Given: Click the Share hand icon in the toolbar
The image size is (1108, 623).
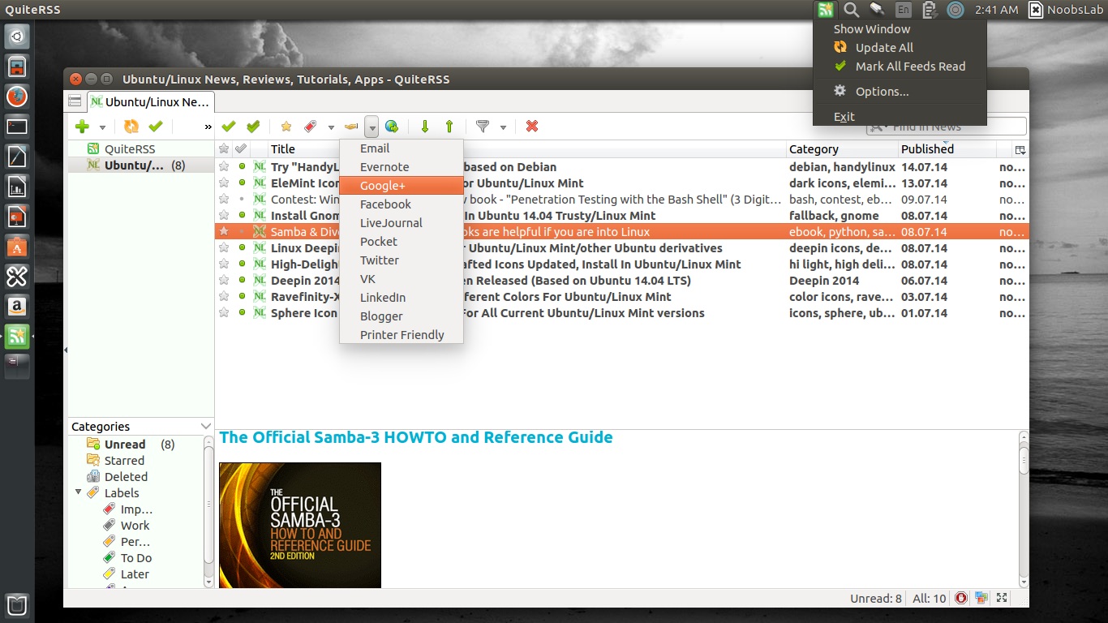Looking at the screenshot, I should point(351,127).
